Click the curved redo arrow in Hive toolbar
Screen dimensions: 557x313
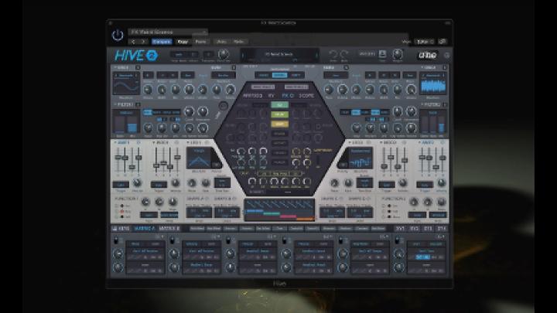point(343,54)
